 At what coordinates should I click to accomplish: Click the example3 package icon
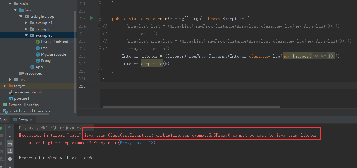[x=32, y=35]
